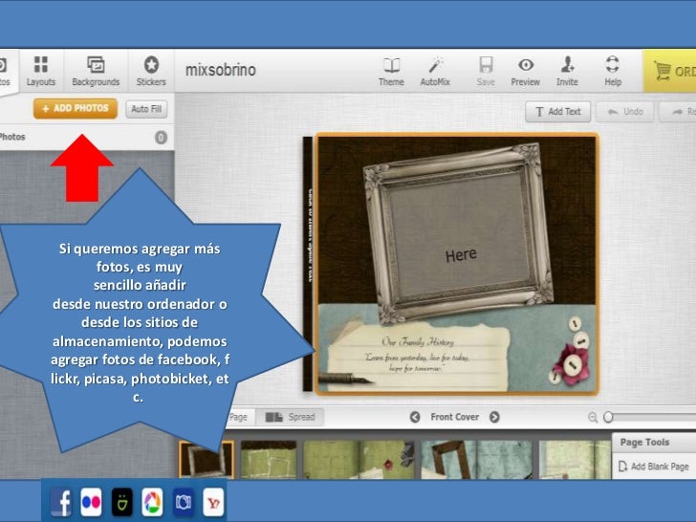
Task: Click the Photobucket camera icon
Action: click(x=183, y=502)
